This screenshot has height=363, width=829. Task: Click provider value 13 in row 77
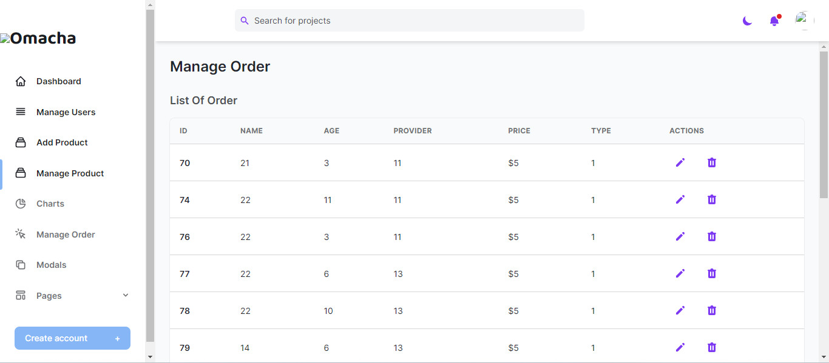coord(398,274)
